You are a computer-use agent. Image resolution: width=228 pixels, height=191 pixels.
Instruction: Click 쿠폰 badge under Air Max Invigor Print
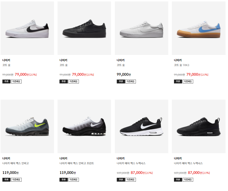[63, 180]
